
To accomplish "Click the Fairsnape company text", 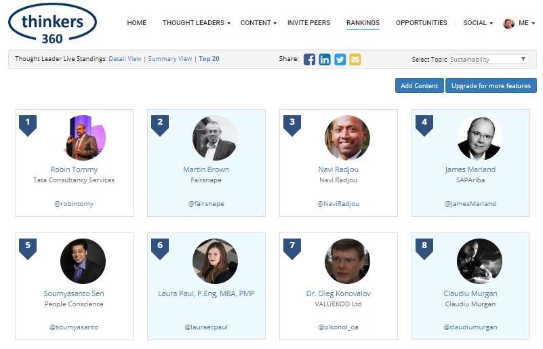I will pyautogui.click(x=206, y=180).
